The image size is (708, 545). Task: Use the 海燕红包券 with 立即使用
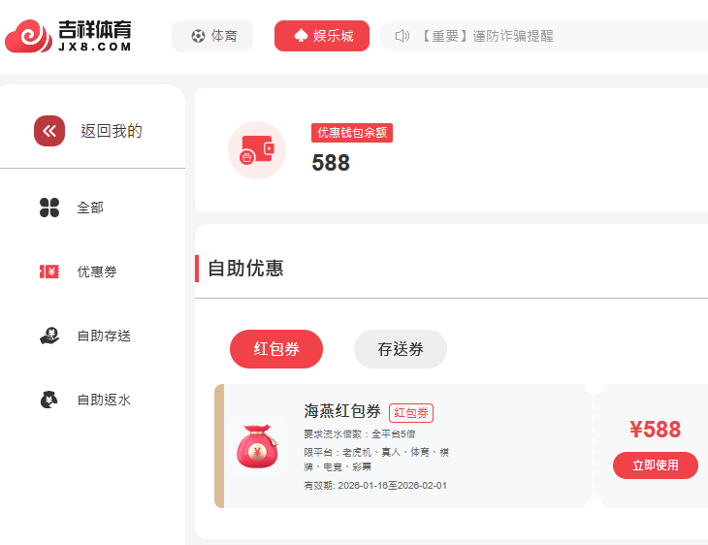pyautogui.click(x=656, y=465)
